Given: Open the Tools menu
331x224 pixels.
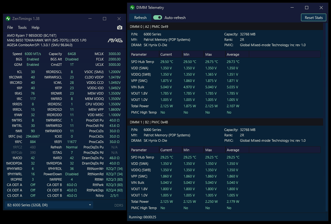Looking at the screenshot, I should coord(22,28).
